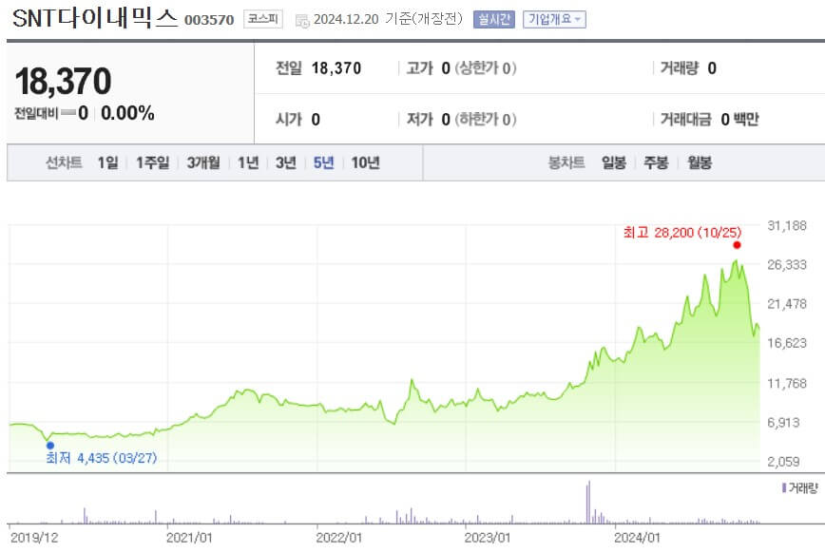
Task: Select 주봉 weekly candle view
Action: 655,162
